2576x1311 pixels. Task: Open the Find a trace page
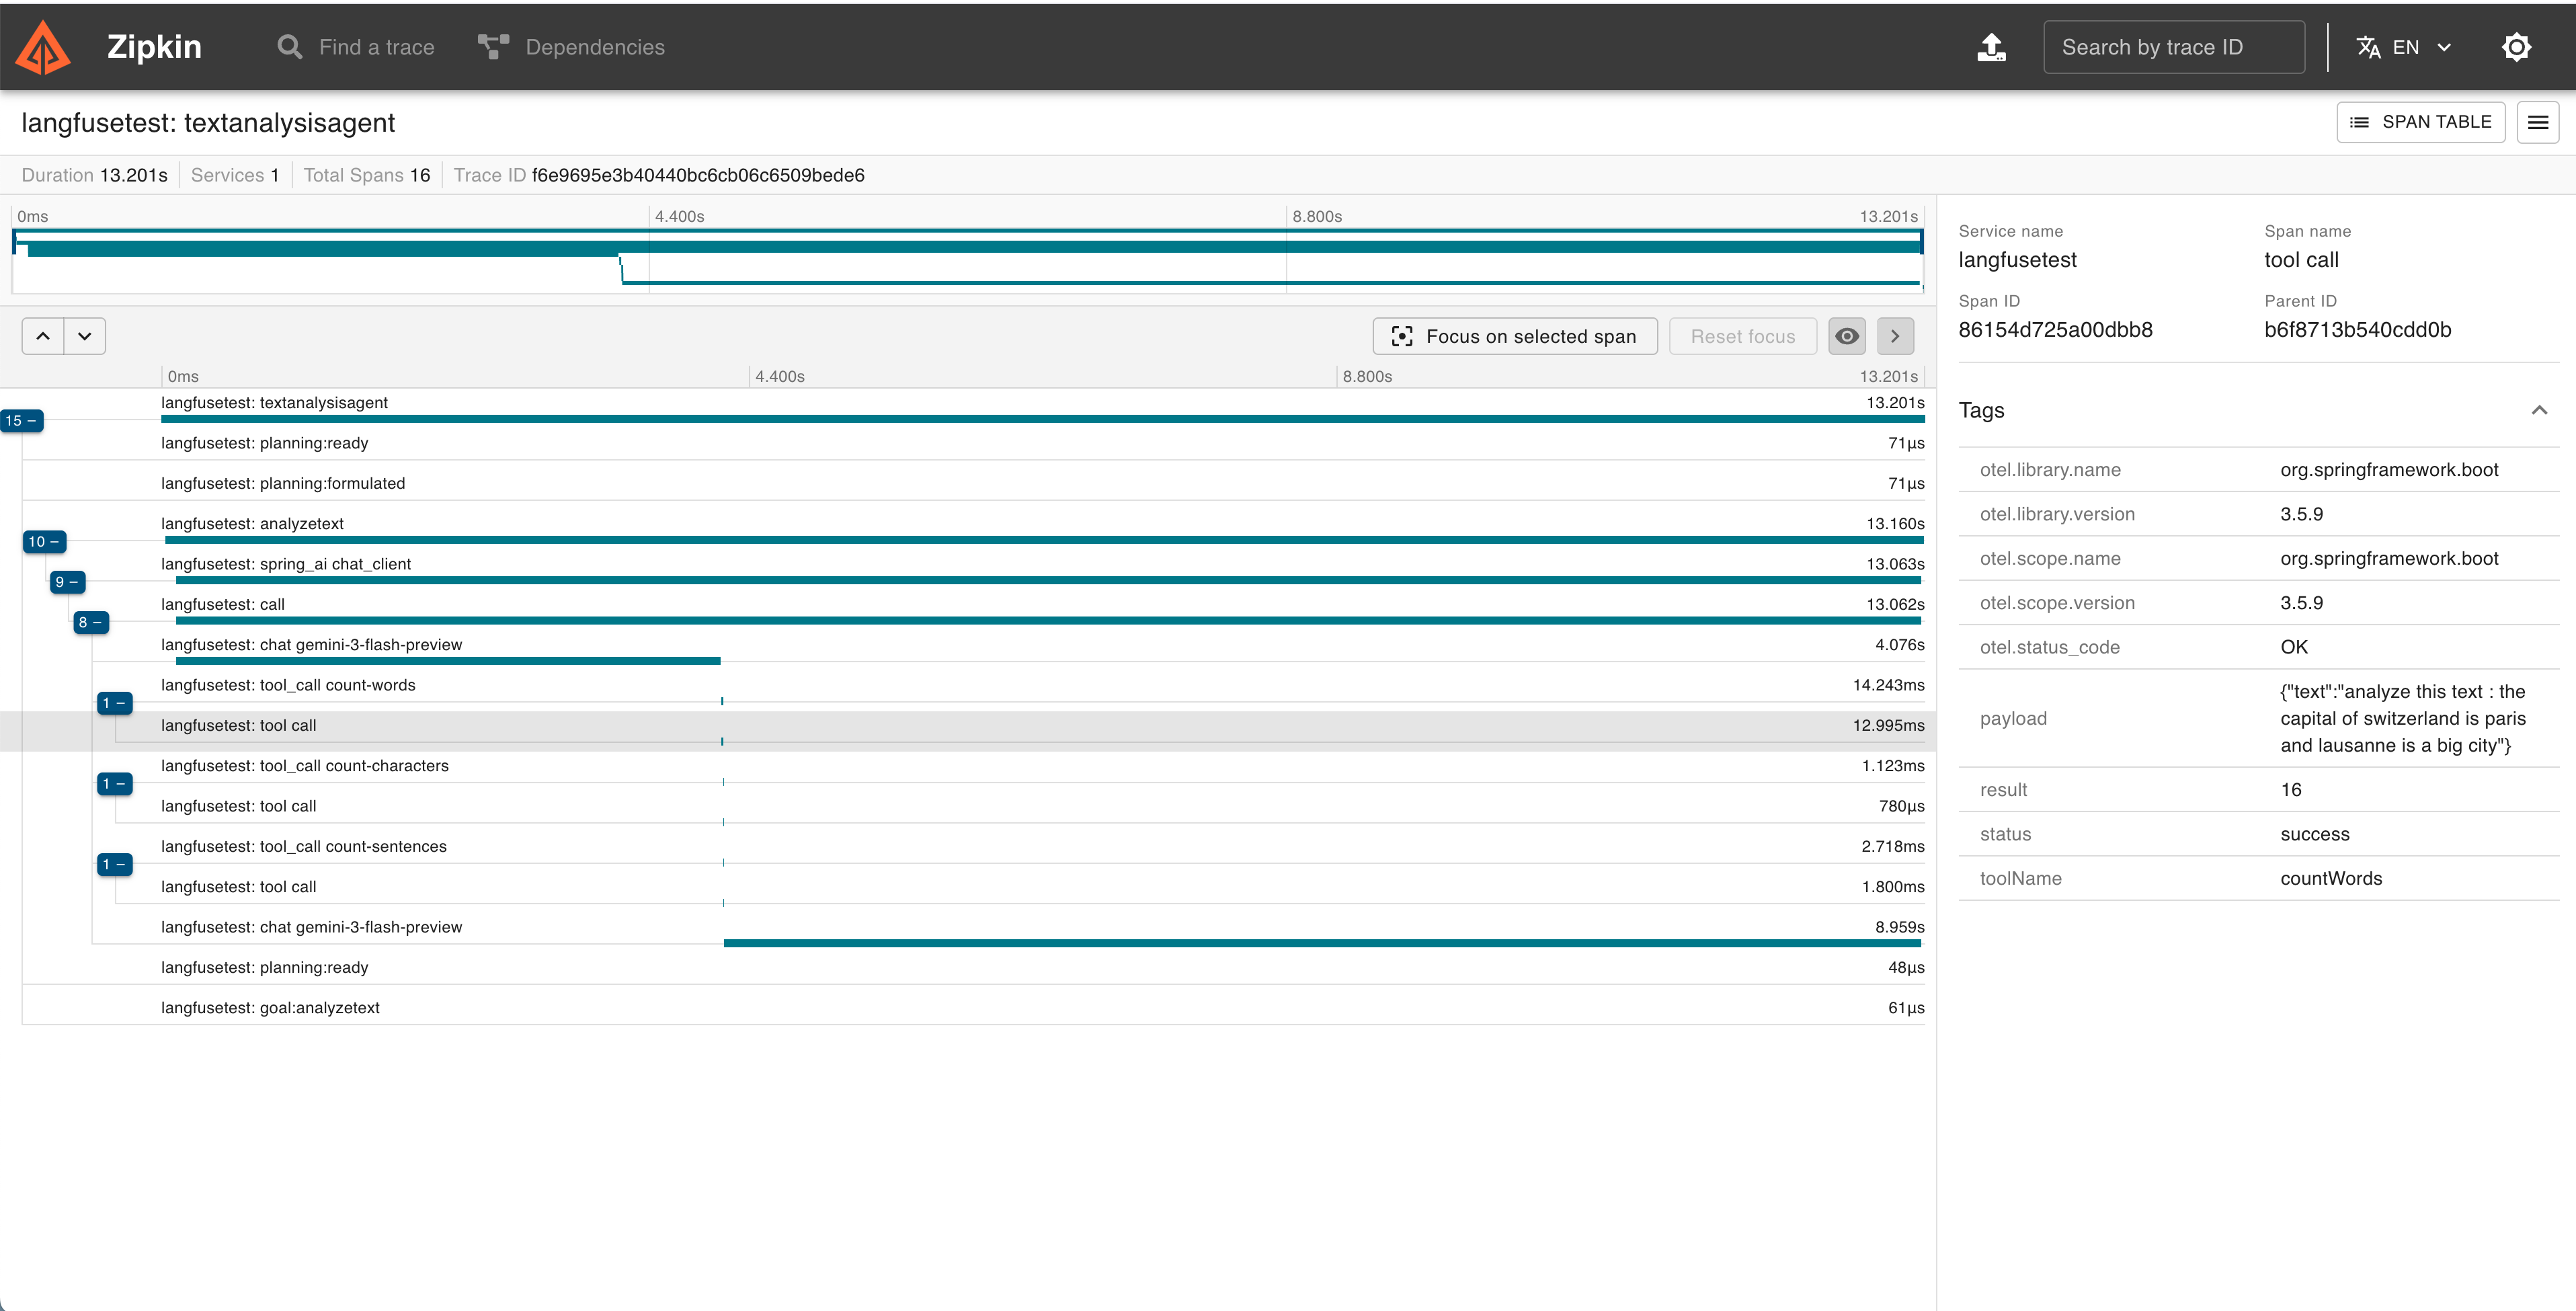[x=356, y=47]
